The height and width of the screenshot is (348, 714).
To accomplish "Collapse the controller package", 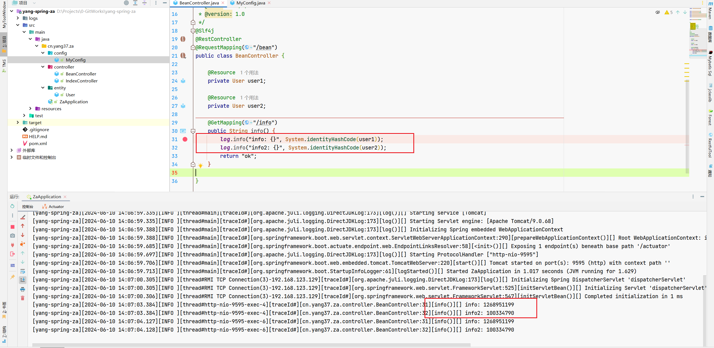I will (x=43, y=67).
